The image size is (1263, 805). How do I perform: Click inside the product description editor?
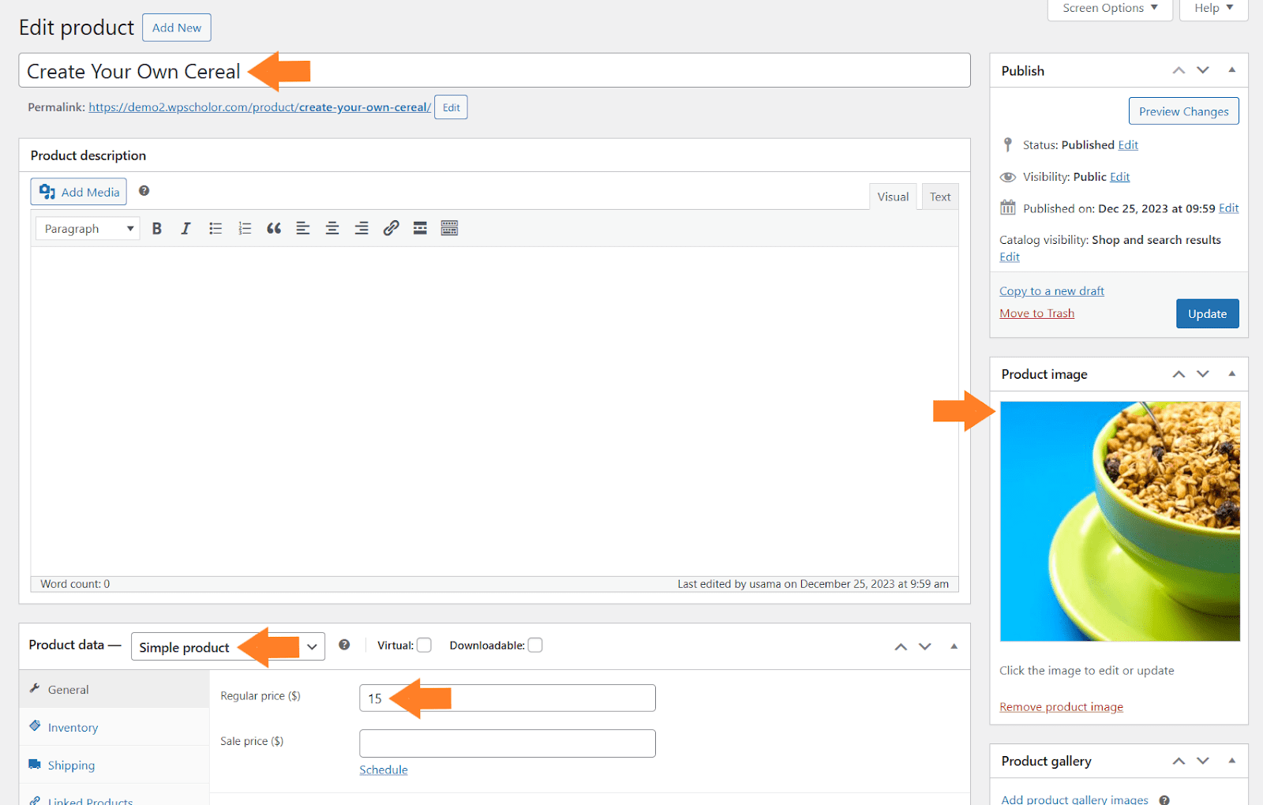495,410
